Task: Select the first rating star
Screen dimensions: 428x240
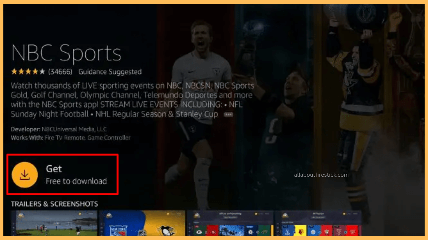Action: [x=13, y=71]
